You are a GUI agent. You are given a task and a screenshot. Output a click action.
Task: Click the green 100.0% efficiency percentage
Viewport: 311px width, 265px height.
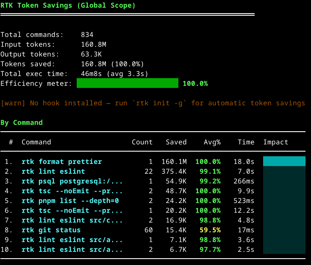(195, 84)
